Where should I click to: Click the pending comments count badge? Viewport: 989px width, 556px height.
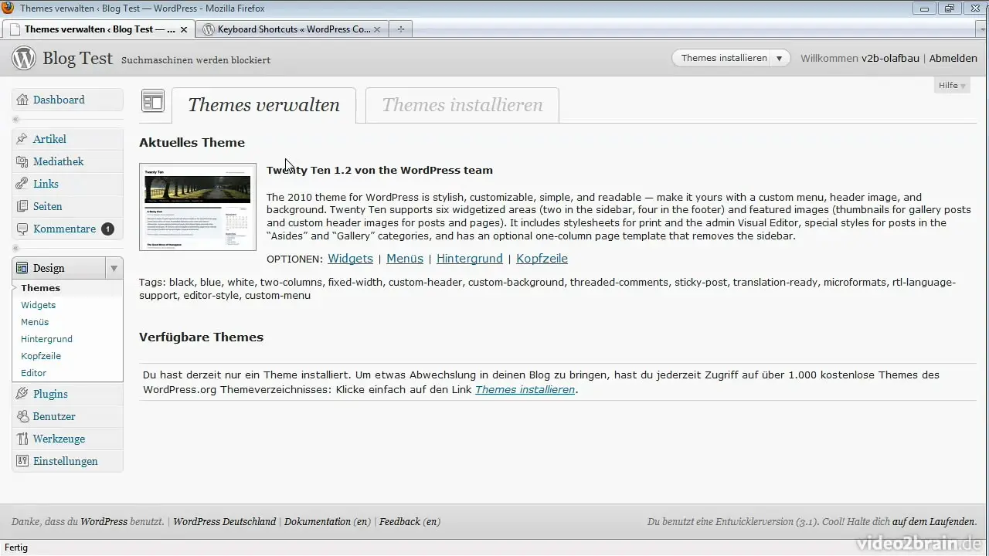[x=107, y=229]
